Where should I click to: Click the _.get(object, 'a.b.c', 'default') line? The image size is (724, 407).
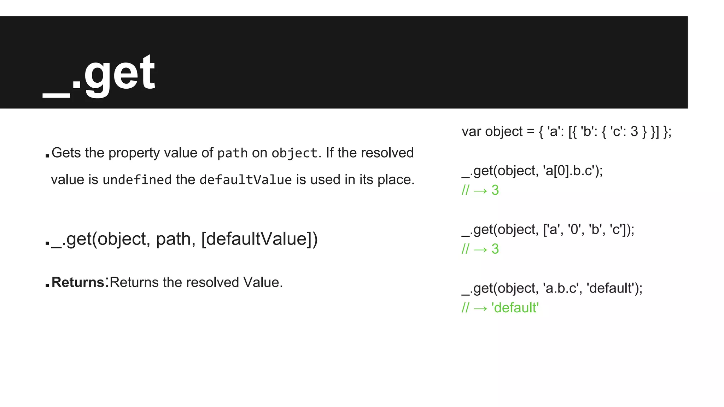[552, 288]
